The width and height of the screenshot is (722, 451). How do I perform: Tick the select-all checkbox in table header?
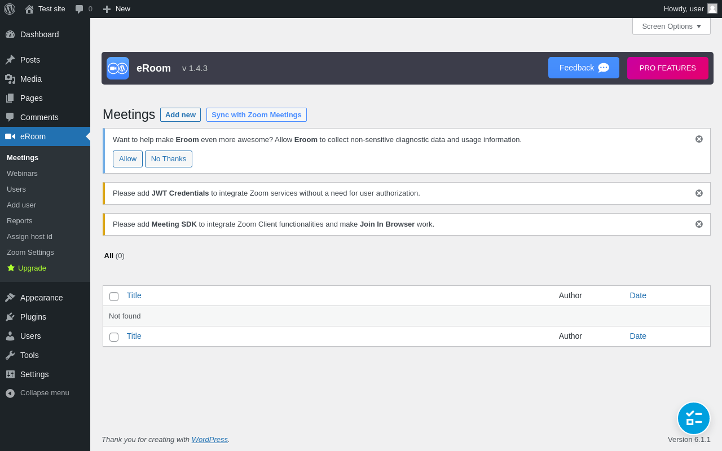[x=114, y=297]
